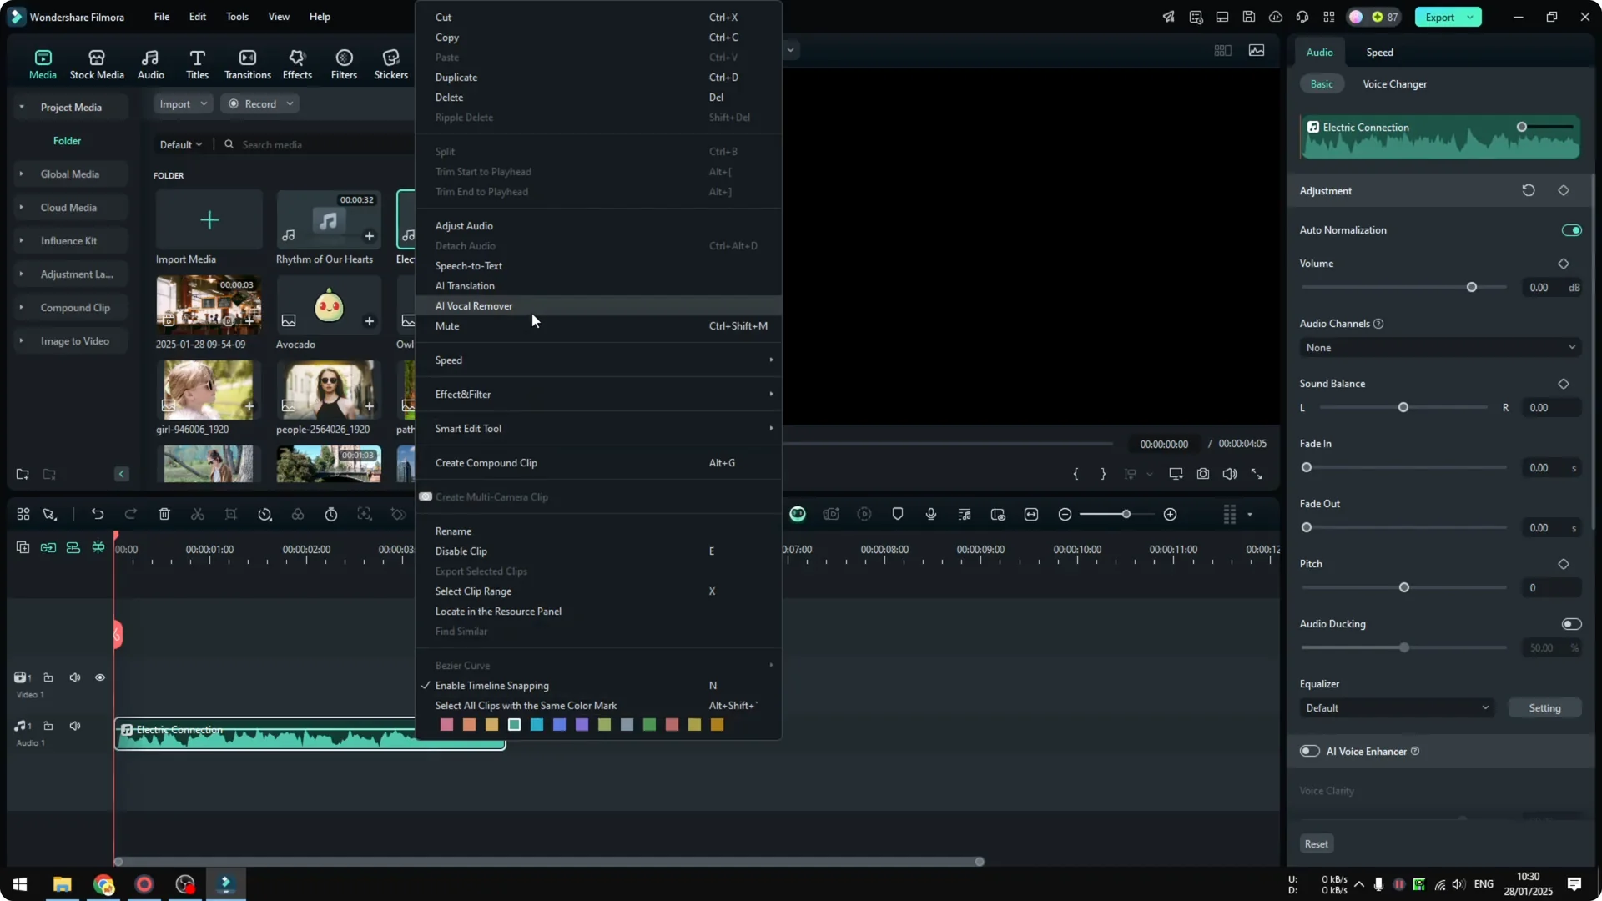
Task: Toggle the Auto Normalization switch
Action: (1572, 230)
